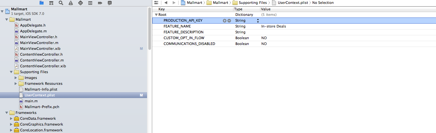This screenshot has height=133, width=436.
Task: Click the In-store Deals value
Action: (x=273, y=26)
